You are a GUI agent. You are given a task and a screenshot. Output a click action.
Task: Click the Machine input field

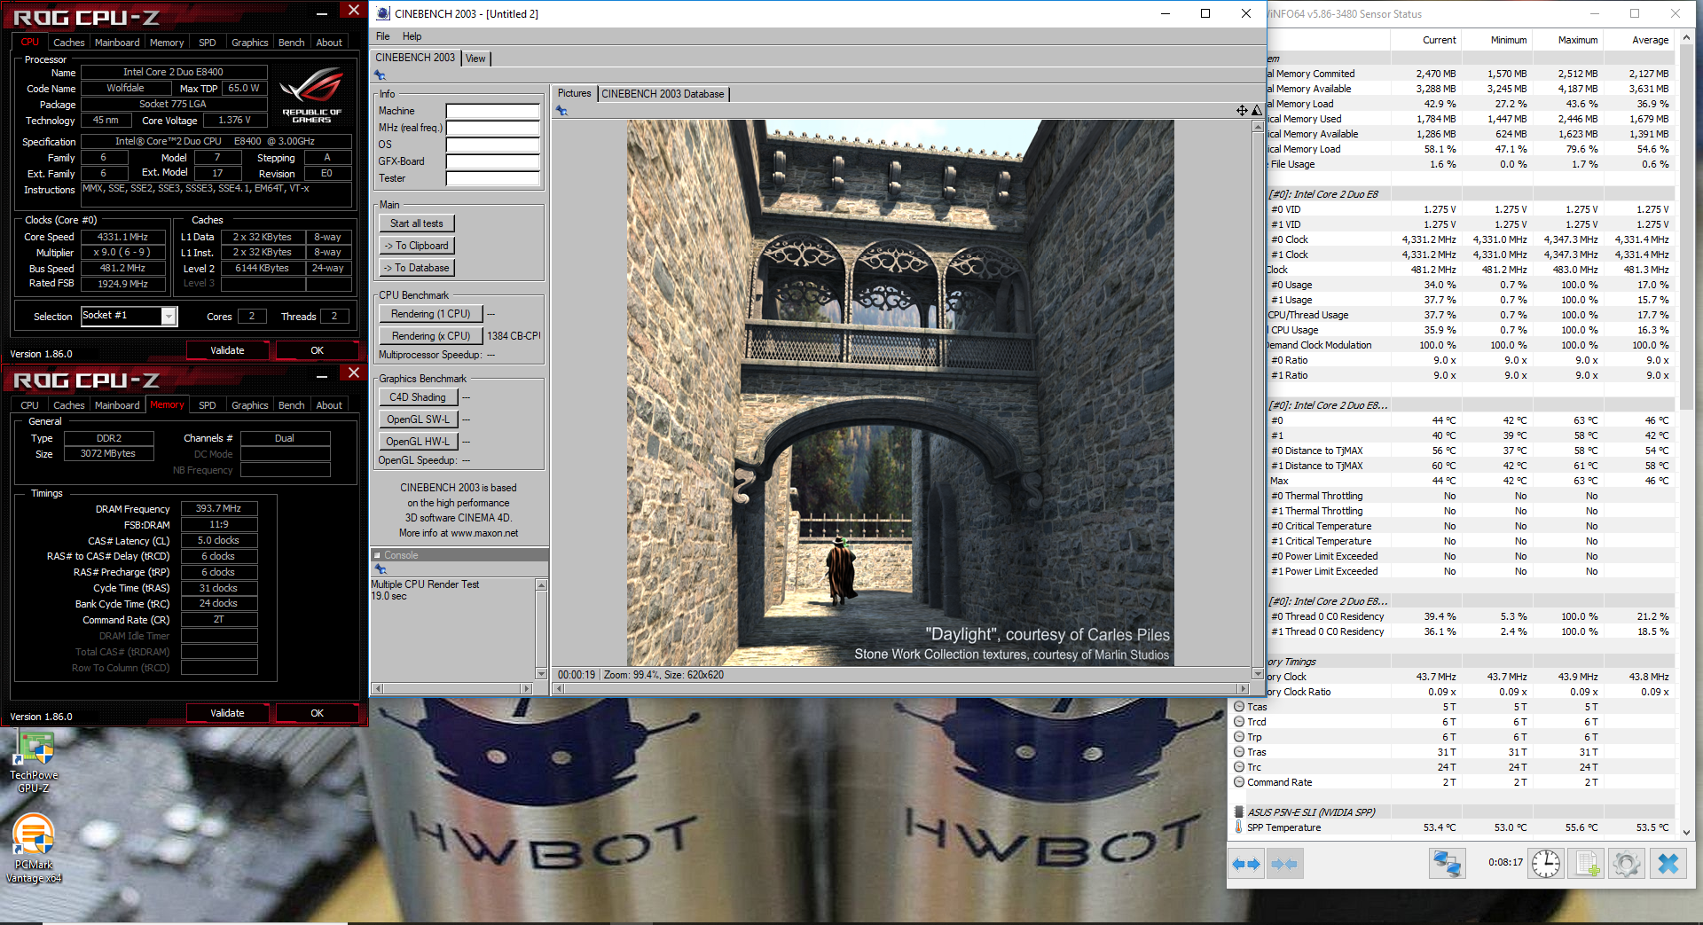(492, 111)
